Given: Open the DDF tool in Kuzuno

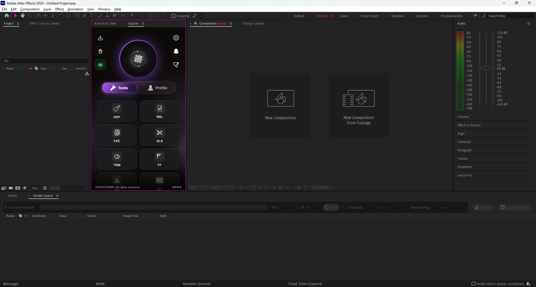Looking at the screenshot, I should click(x=117, y=111).
